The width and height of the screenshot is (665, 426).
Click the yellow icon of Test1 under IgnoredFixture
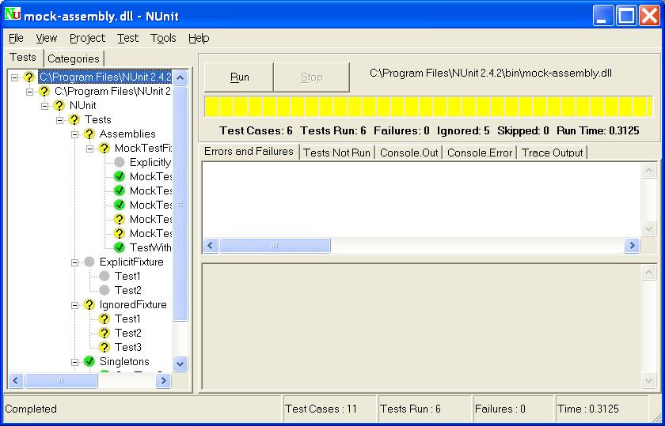click(104, 319)
